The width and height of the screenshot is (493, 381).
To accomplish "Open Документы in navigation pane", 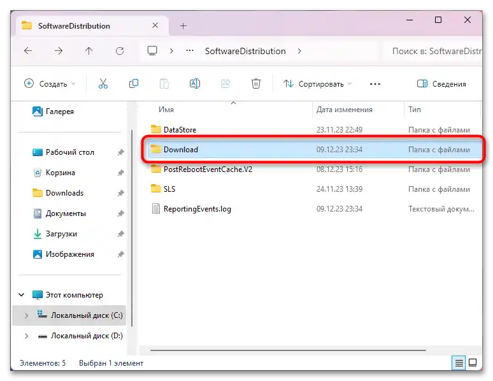I will point(66,213).
